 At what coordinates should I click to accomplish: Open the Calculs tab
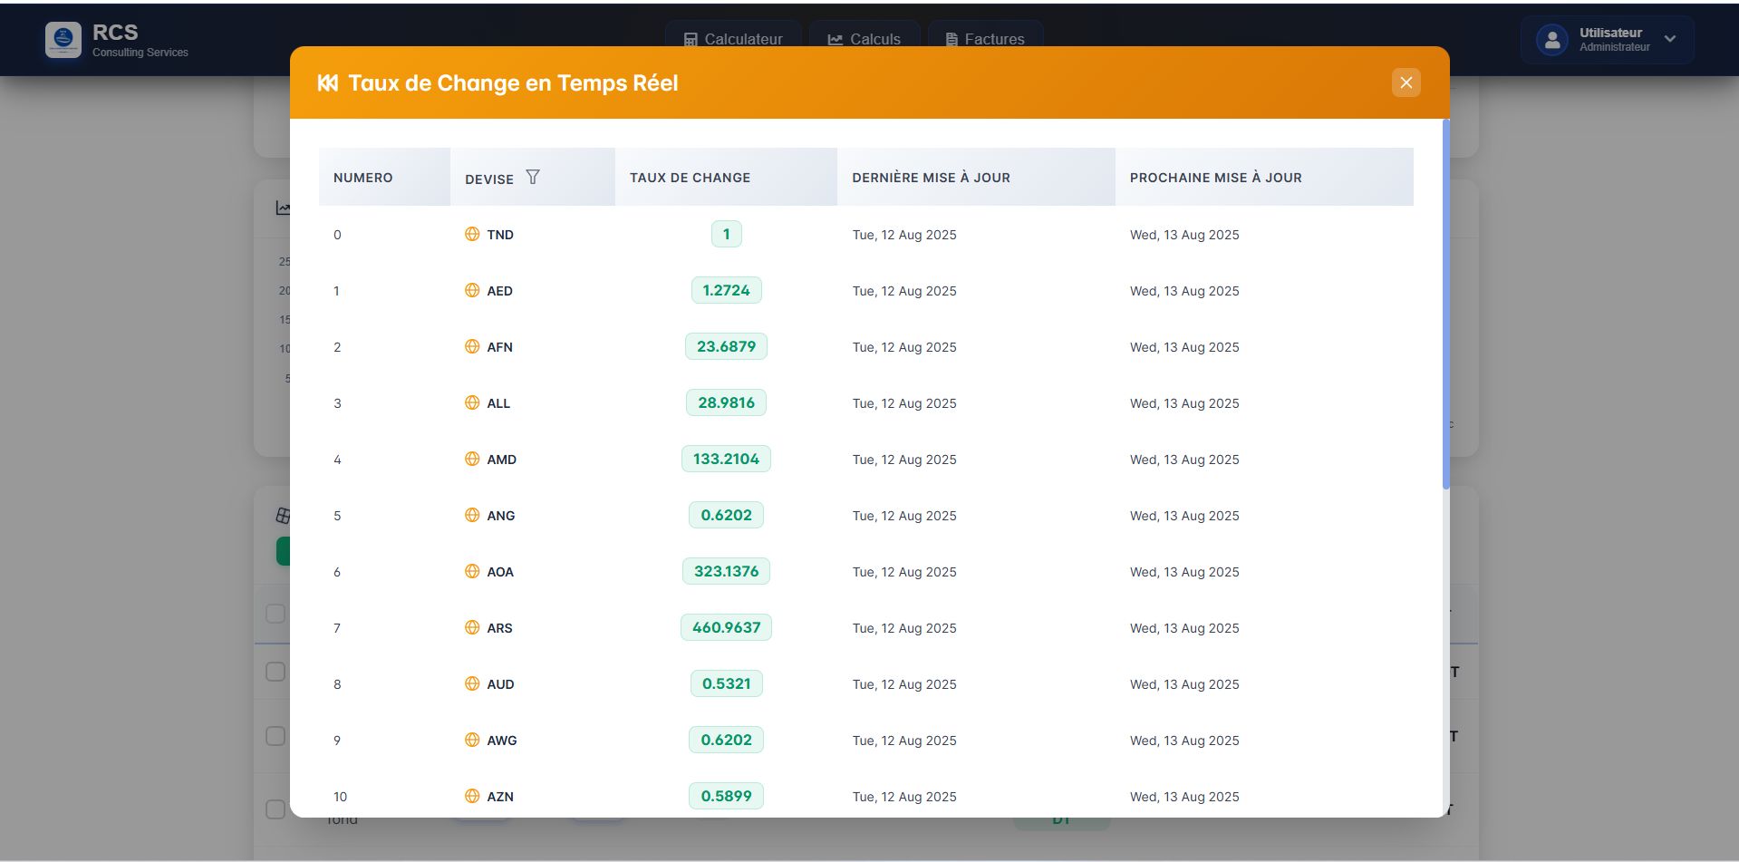pos(865,39)
